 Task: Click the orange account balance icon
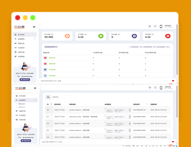[x=67, y=36]
